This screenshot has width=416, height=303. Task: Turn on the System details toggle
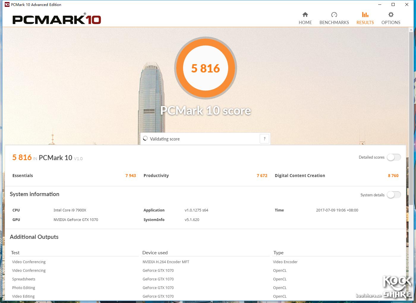[394, 195]
